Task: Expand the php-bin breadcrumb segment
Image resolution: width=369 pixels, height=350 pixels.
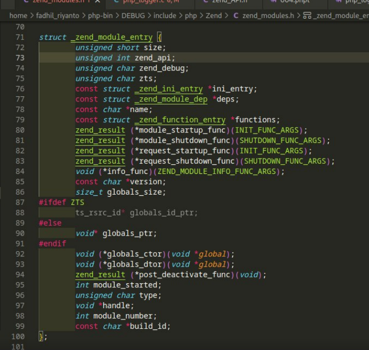Action: (102, 16)
